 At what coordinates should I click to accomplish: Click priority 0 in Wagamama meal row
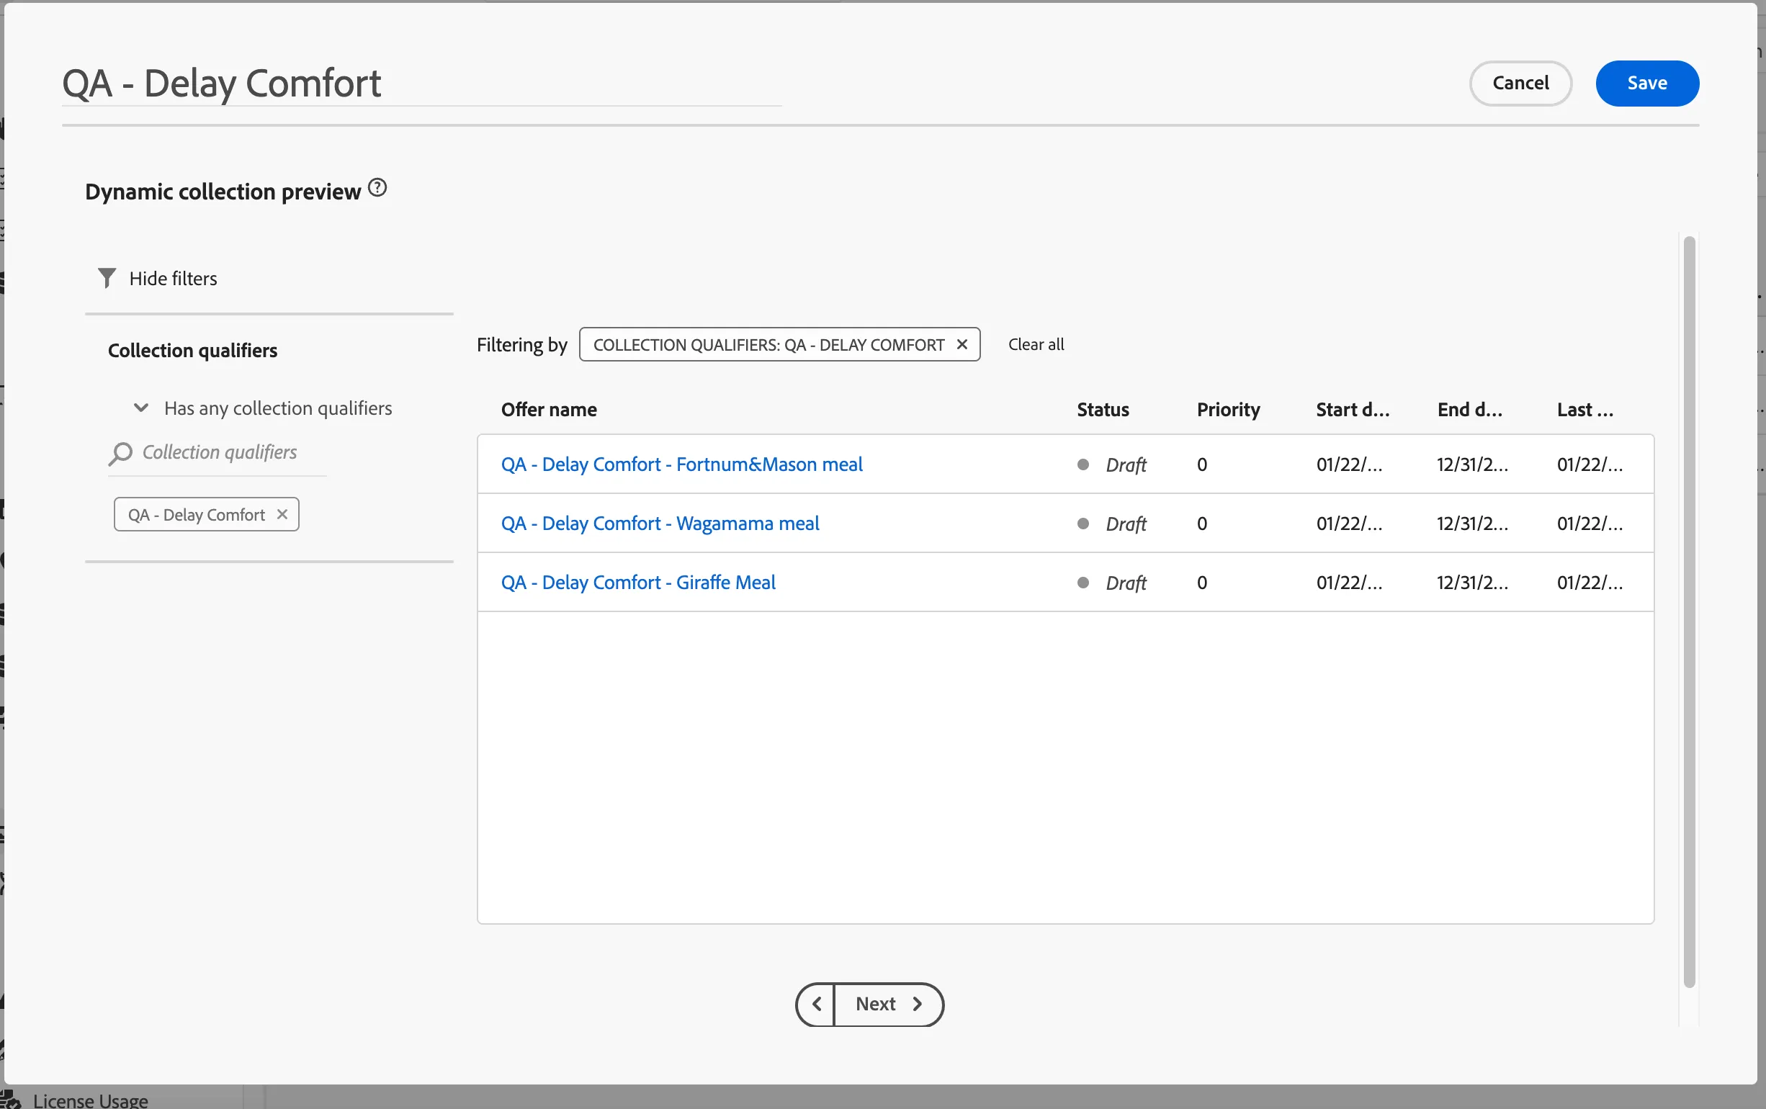[1201, 524]
